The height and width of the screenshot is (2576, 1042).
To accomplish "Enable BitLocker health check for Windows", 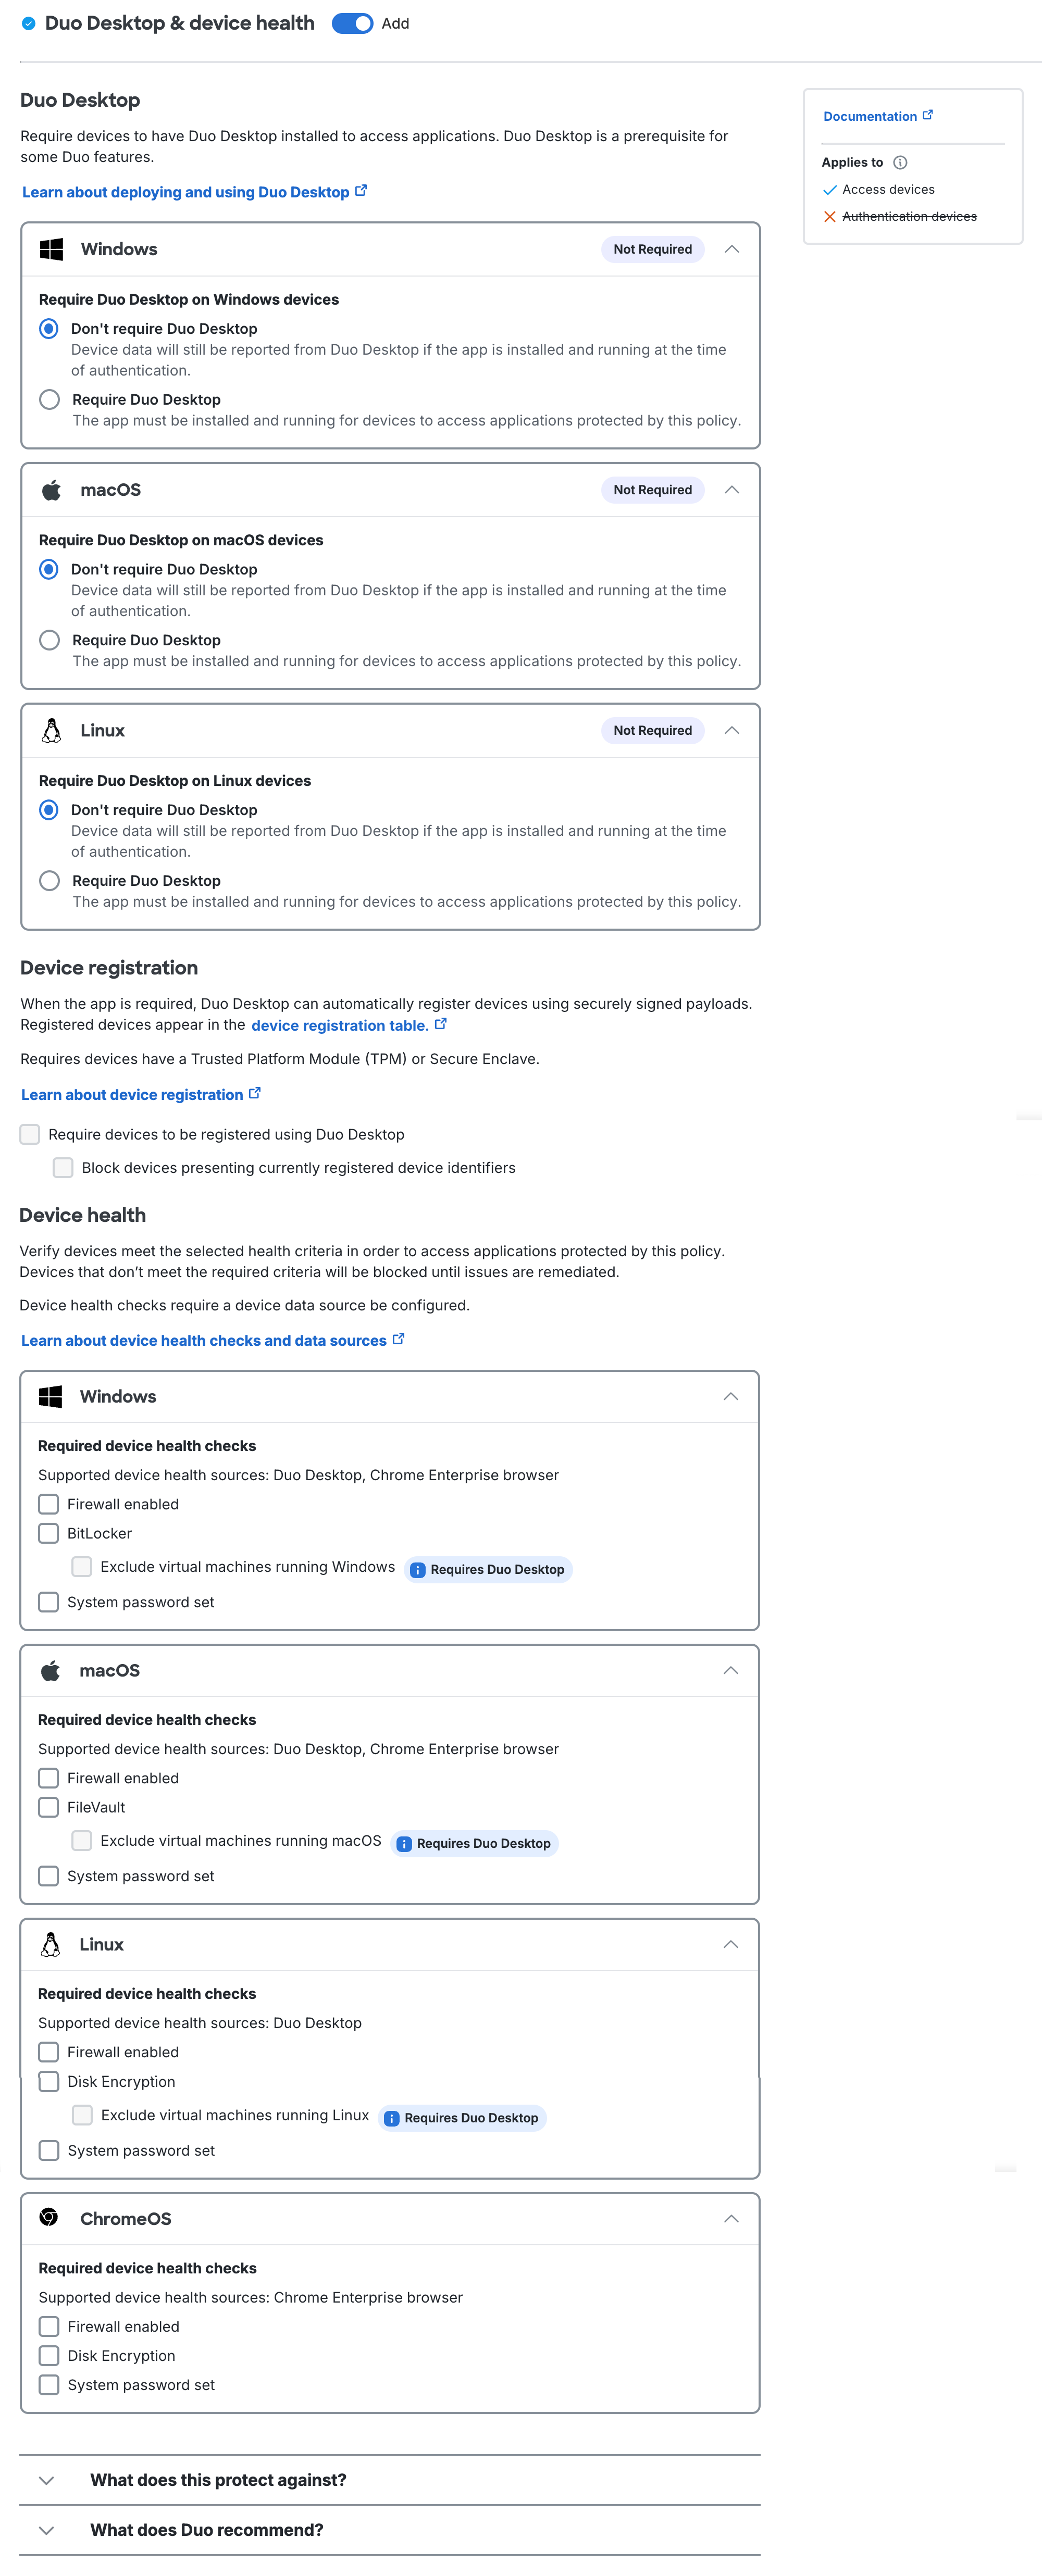I will coord(48,1533).
